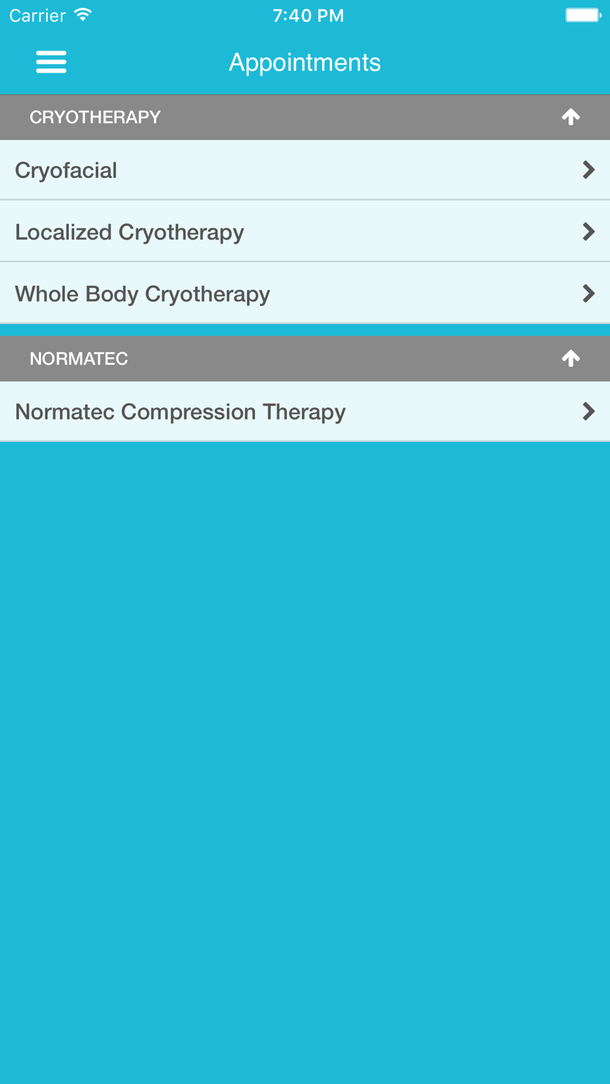Screen dimensions: 610x1084
Task: Collapse the Normatec section with its up arrow
Action: 571,358
